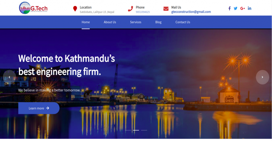This screenshot has width=272, height=141.
Task: Click the Learn more button
Action: (39, 108)
